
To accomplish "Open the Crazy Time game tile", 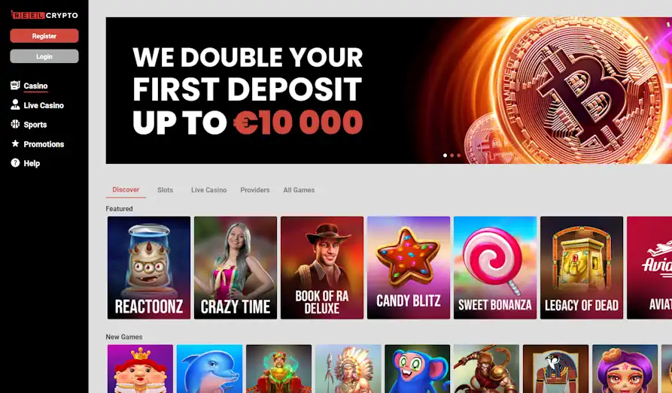I will click(236, 268).
